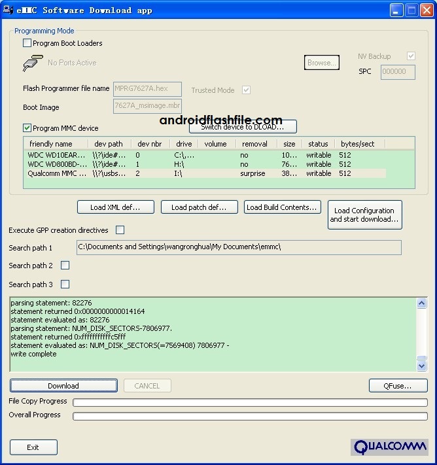Start the Download button
Viewport: 437px width, 465px height.
pos(64,385)
